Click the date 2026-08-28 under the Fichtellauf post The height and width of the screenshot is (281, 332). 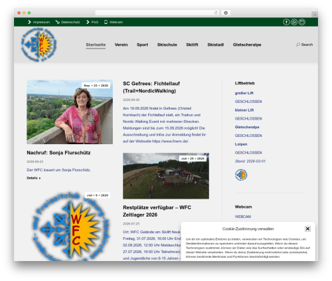(131, 100)
